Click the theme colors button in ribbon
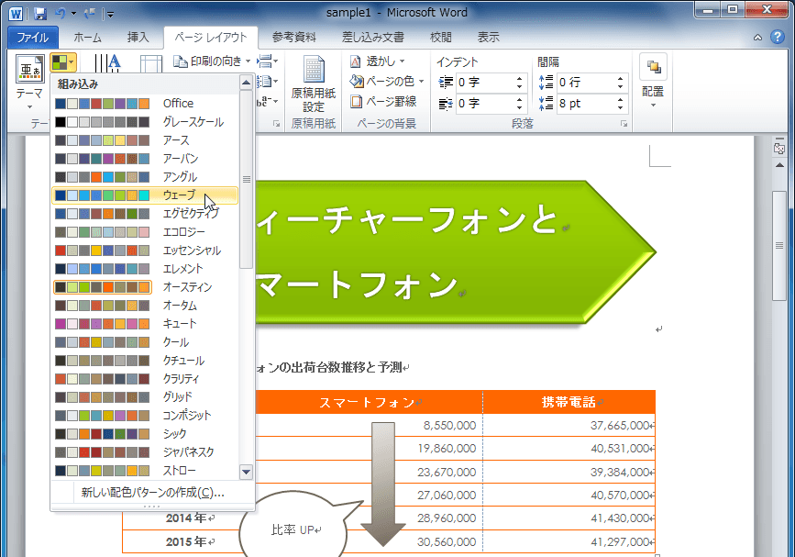 click(63, 63)
